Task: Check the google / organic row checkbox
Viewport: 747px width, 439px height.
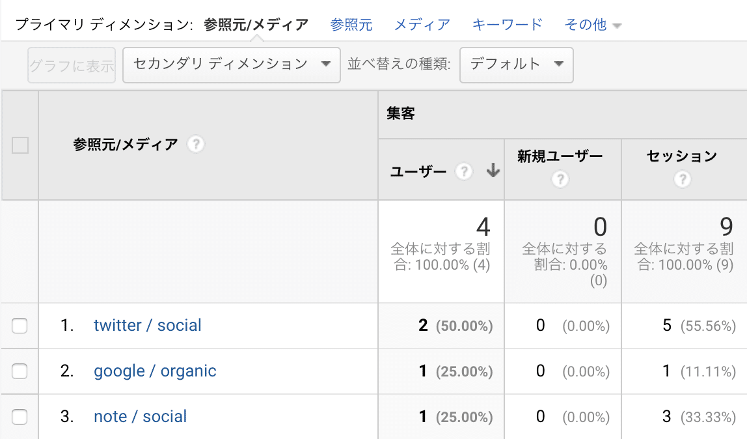Action: click(x=20, y=371)
